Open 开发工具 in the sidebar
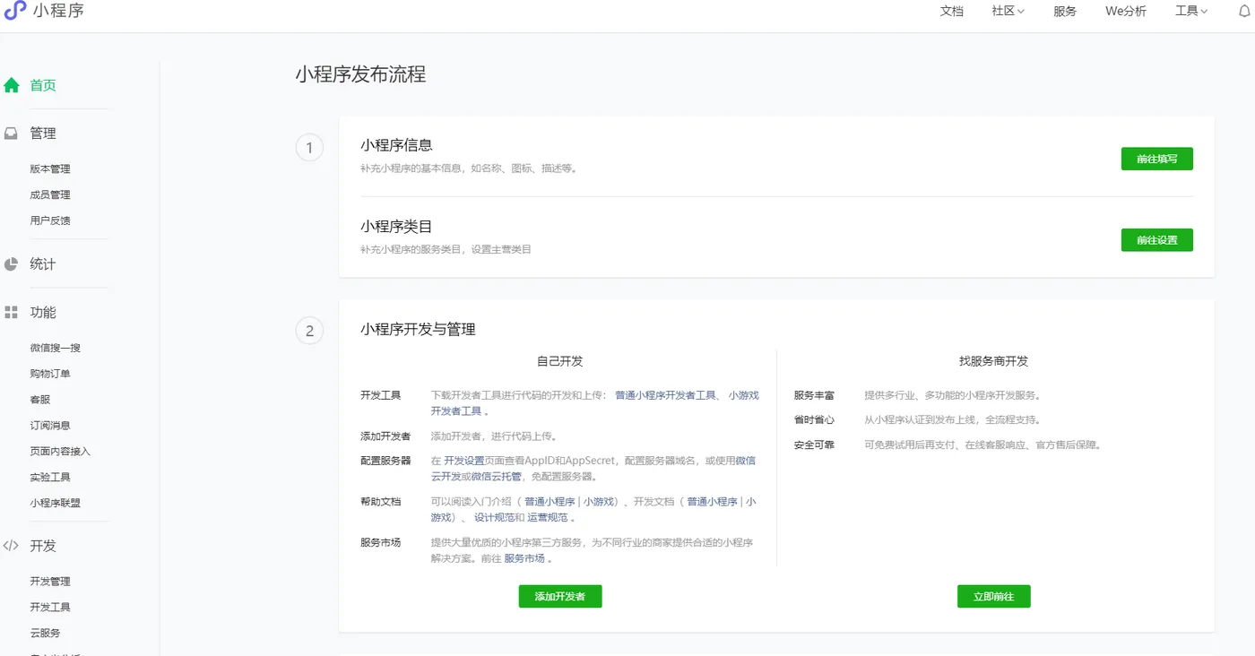 click(x=50, y=608)
